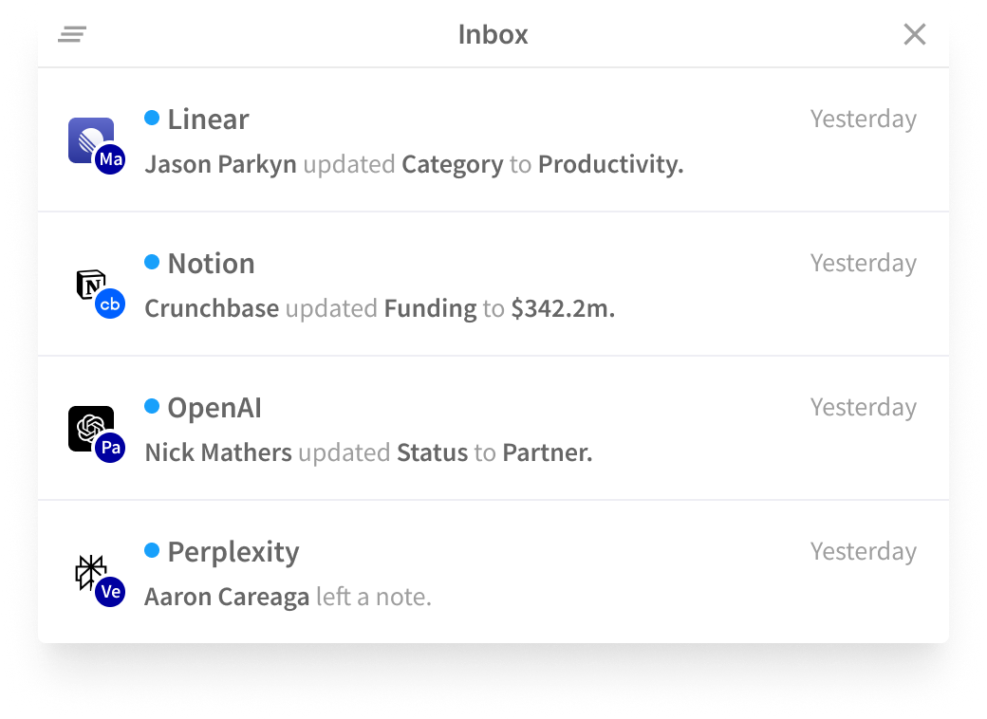Image resolution: width=987 pixels, height=719 pixels.
Task: Open the Linear notification title
Action: (x=208, y=120)
